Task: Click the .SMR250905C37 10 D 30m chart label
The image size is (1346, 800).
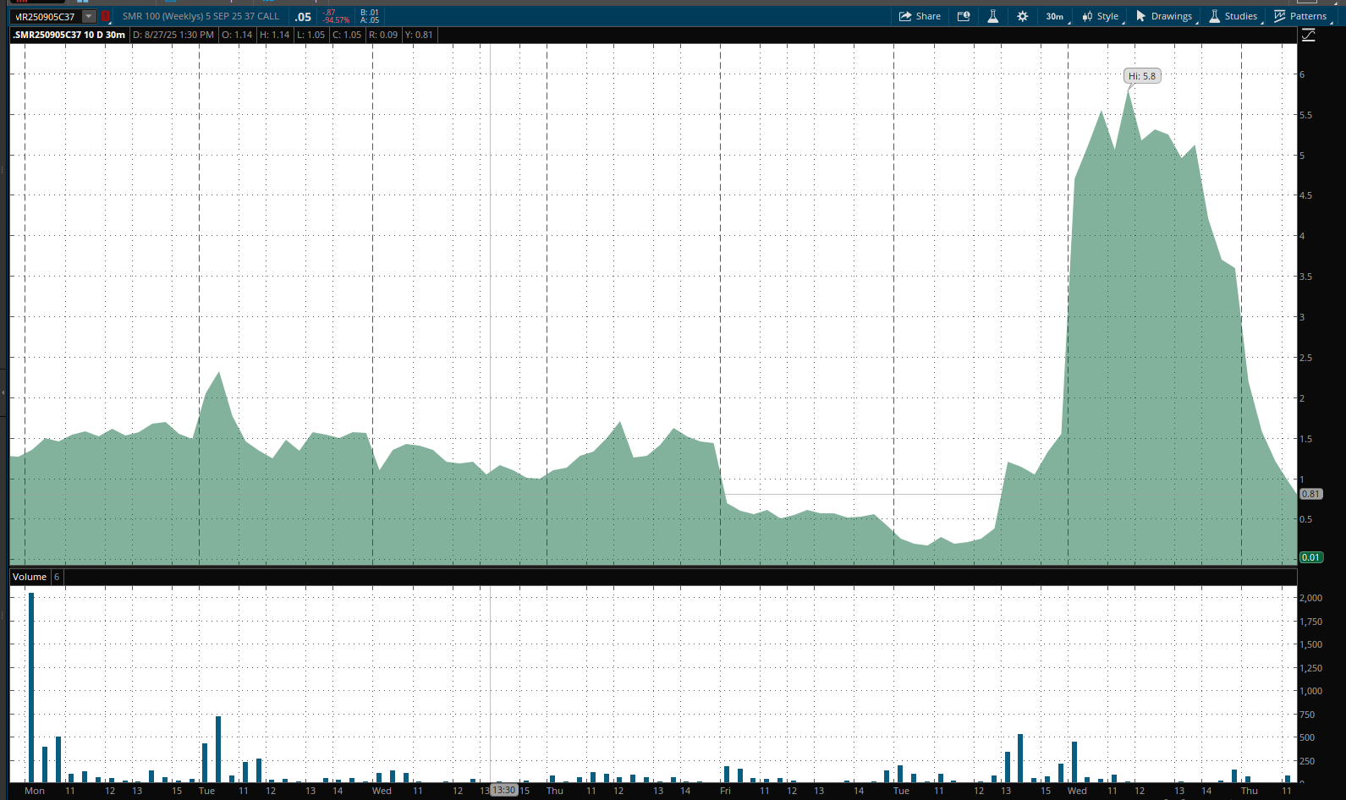Action: pos(69,35)
